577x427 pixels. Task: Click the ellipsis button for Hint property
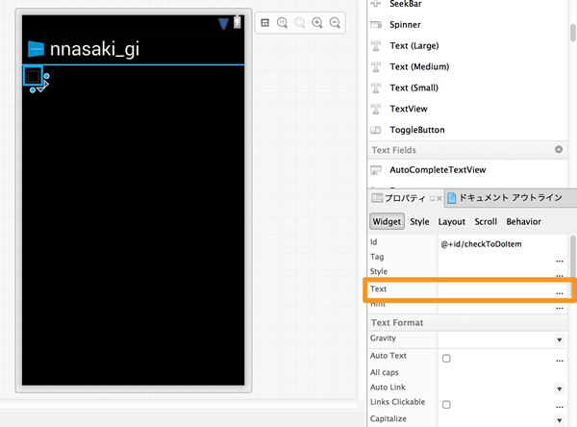pos(560,308)
